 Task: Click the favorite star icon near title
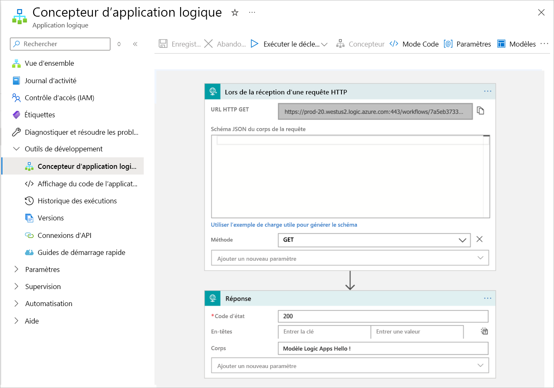point(235,12)
